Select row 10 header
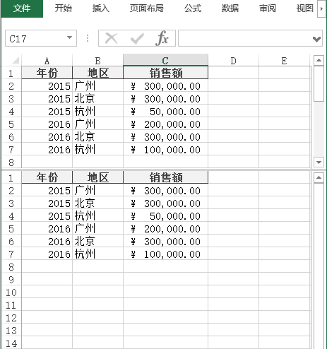 coord(11,292)
